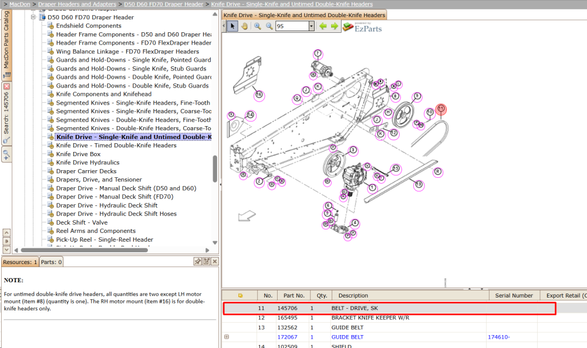
Task: Go to next diagram with green right arrow
Action: tap(335, 26)
